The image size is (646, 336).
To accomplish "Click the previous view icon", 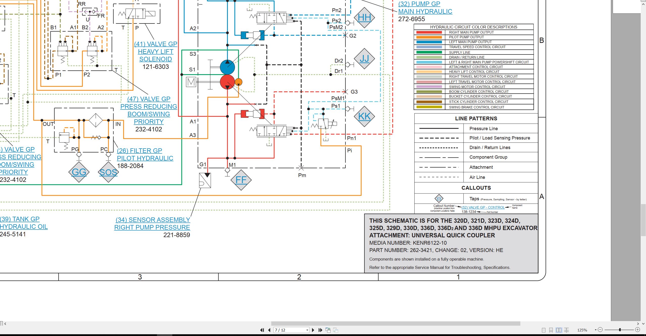I will coord(328,330).
